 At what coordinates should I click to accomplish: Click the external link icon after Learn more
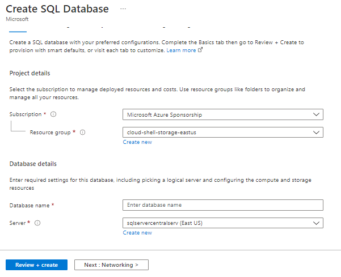200,50
